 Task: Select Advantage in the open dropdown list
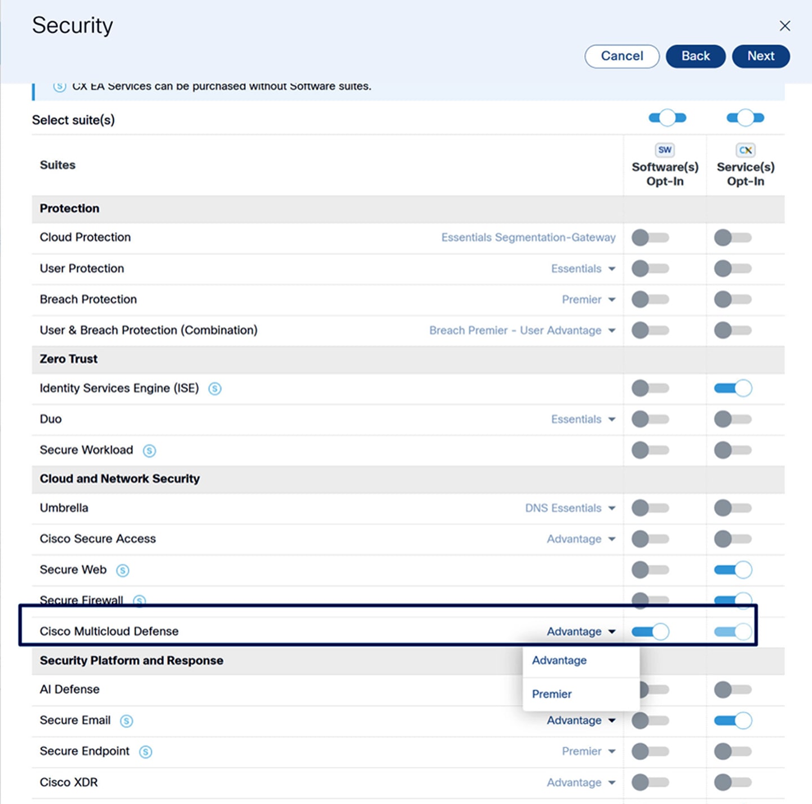point(581,660)
